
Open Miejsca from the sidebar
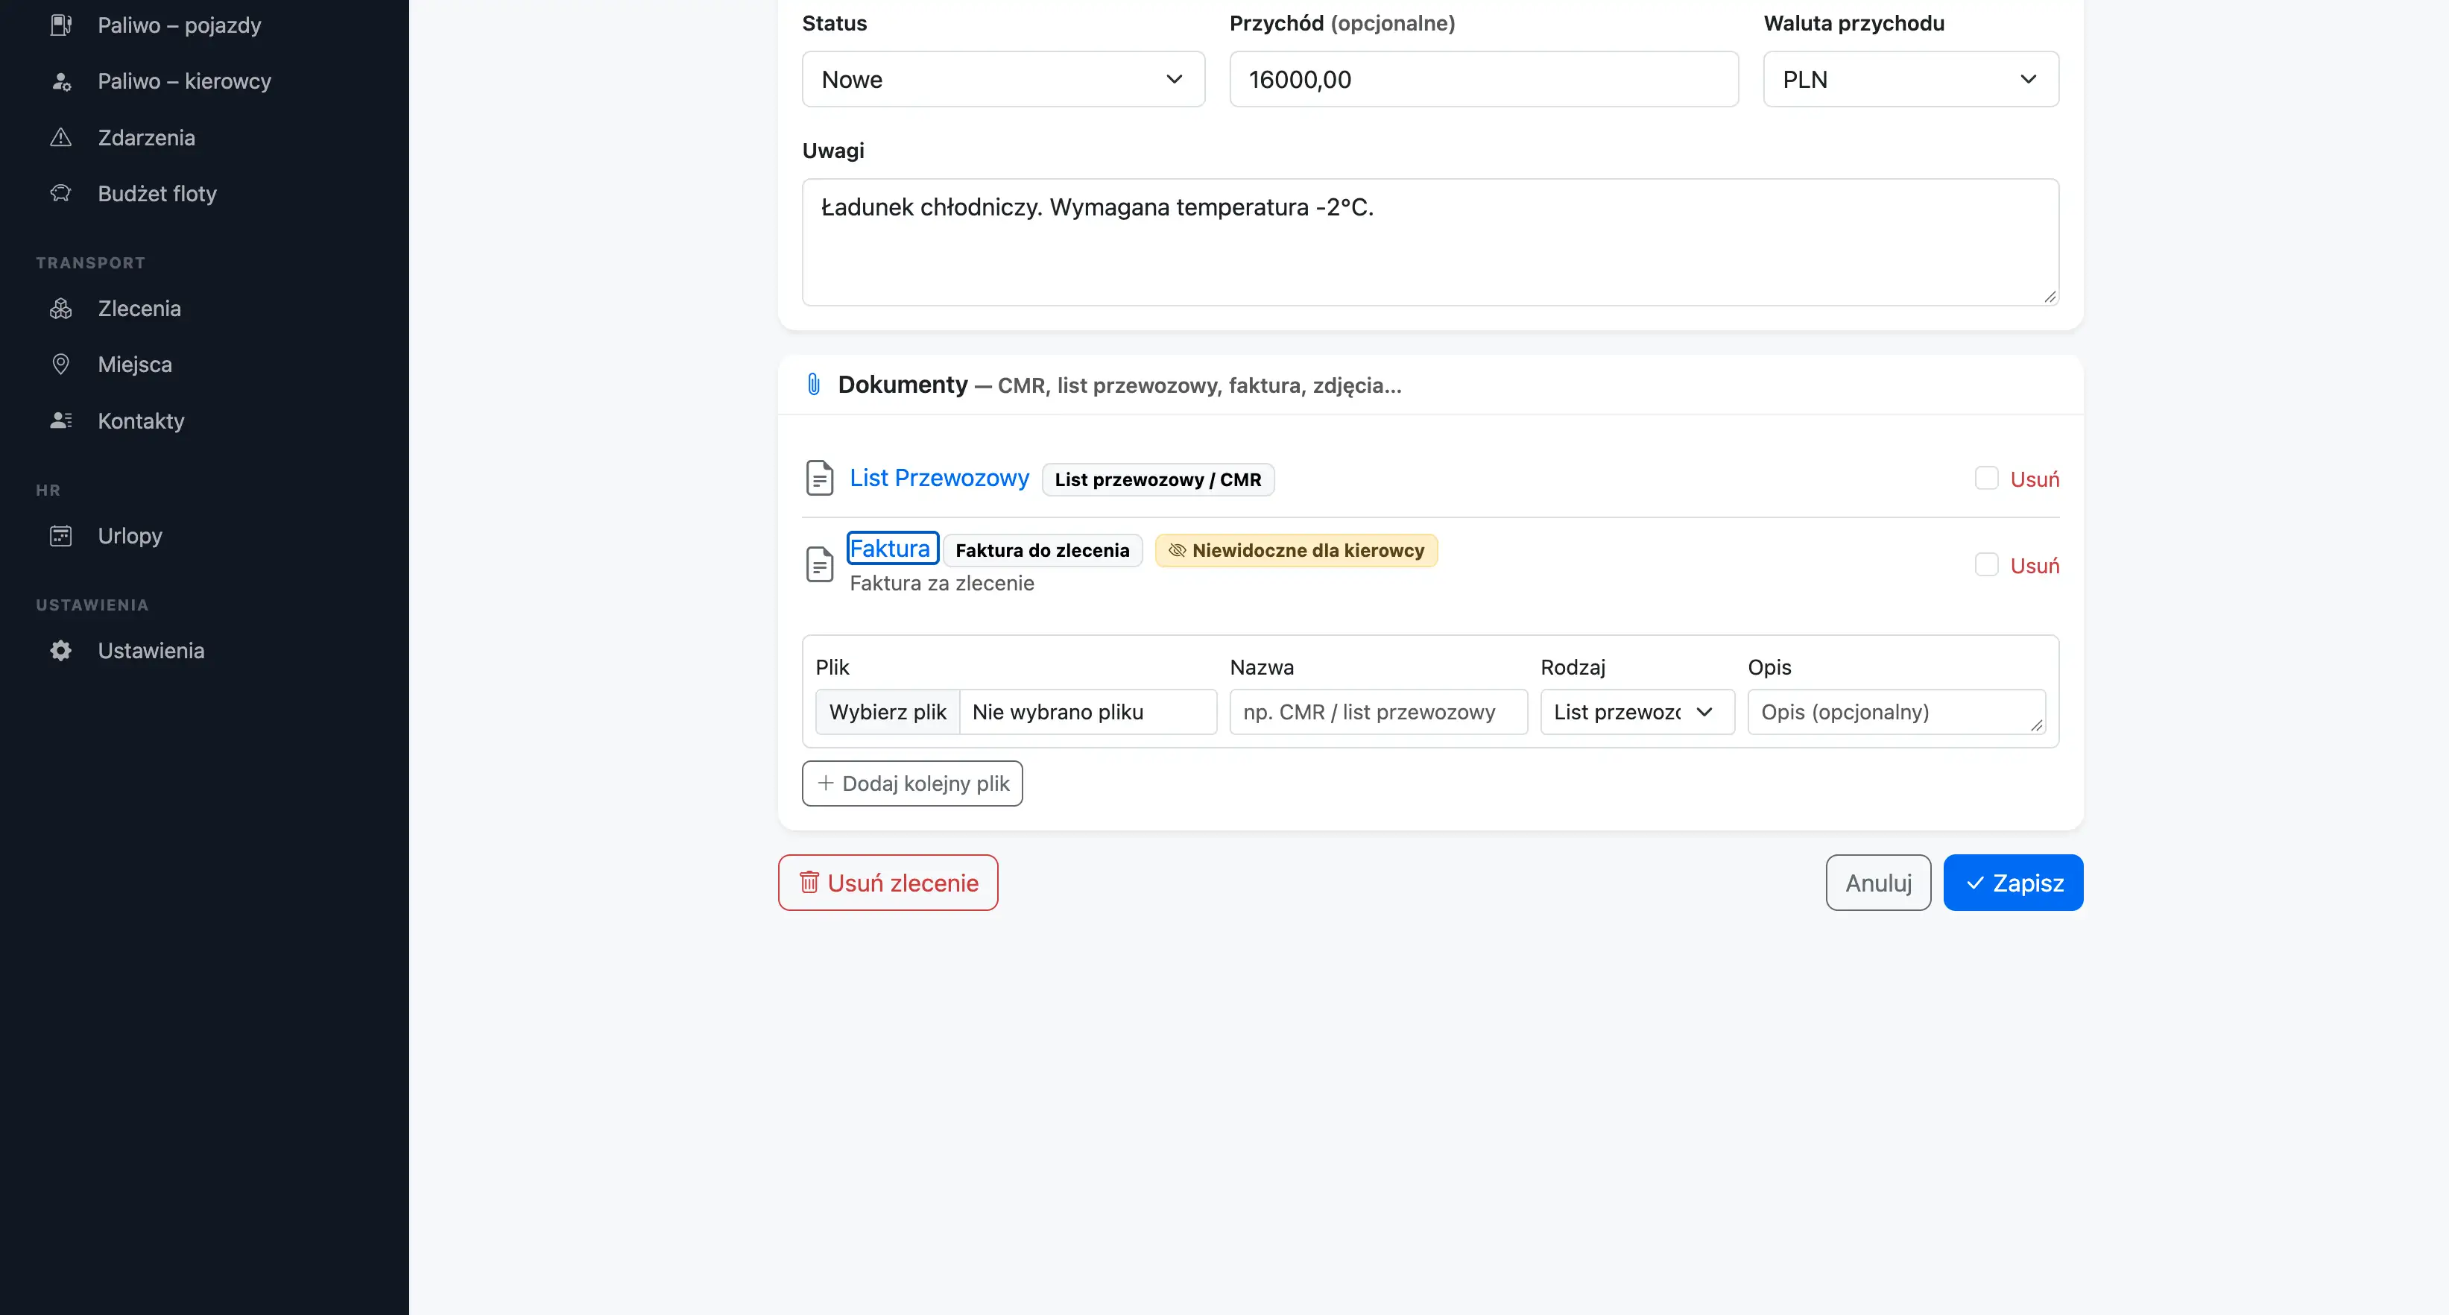point(135,365)
